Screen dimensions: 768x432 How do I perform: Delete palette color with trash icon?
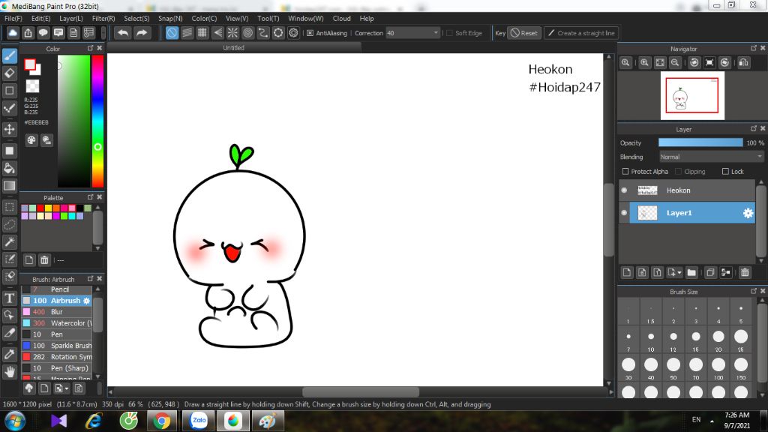44,260
